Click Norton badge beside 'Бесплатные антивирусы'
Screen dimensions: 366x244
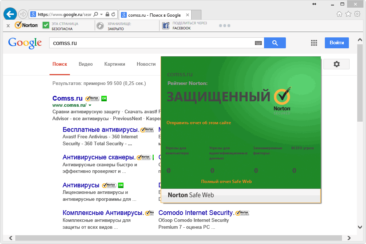(147, 130)
